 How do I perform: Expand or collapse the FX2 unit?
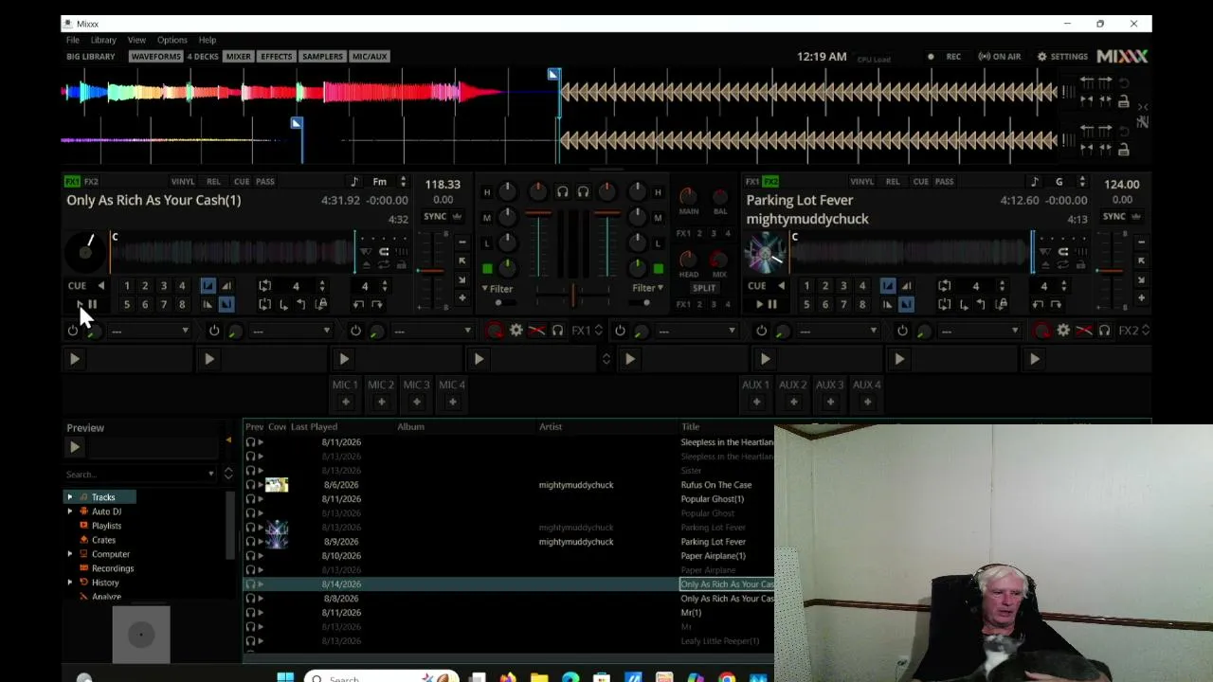coord(1146,331)
